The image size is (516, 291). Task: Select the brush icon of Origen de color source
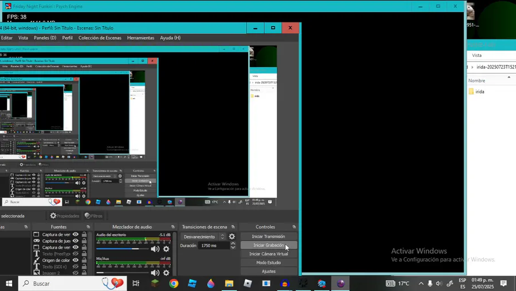point(37,260)
